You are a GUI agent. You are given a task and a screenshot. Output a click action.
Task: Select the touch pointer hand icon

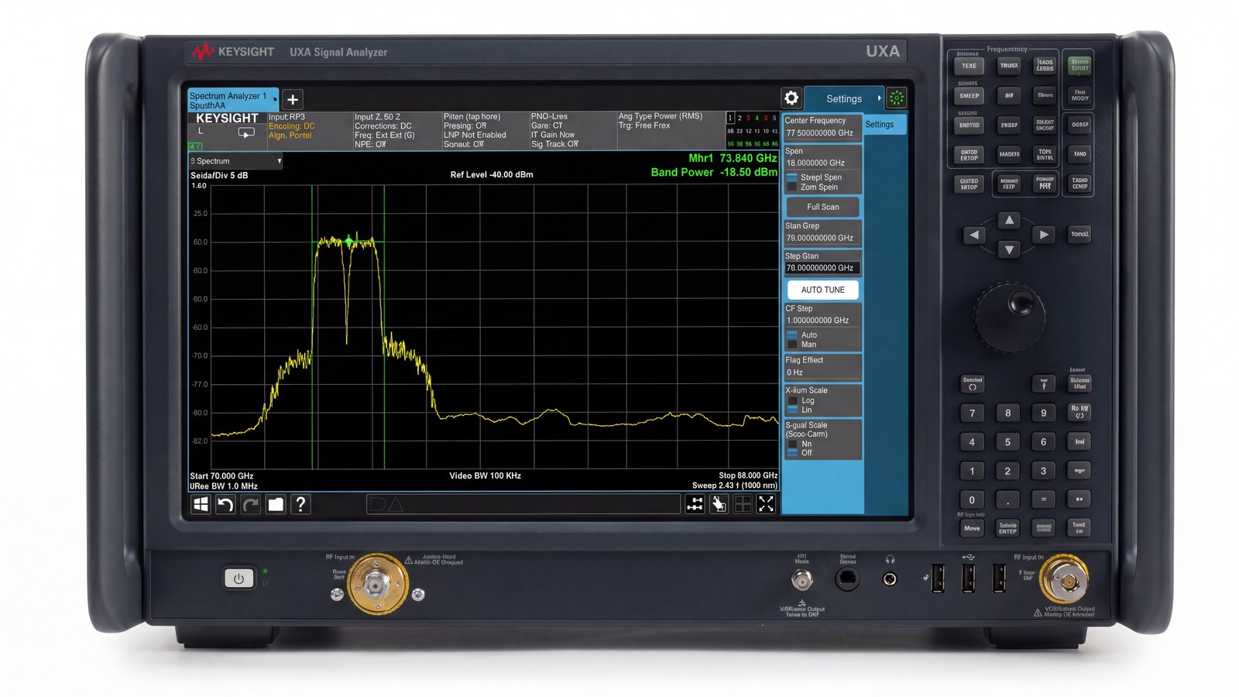coord(719,504)
